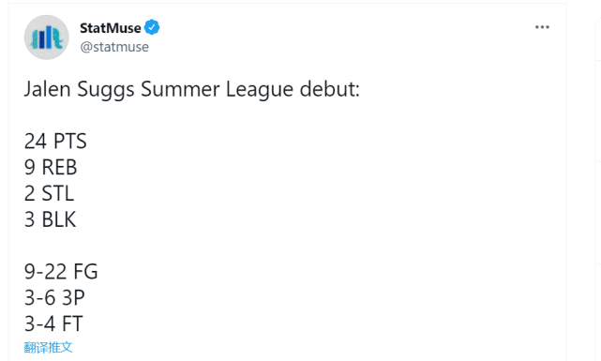Click the tweet headline about Summer League debut
Screen dimensions: 601x361
point(192,90)
